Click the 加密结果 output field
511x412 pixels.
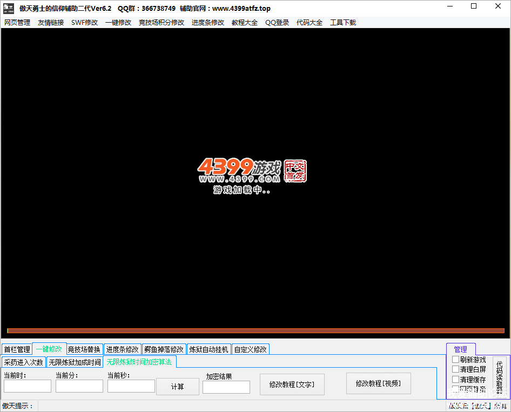click(x=226, y=387)
